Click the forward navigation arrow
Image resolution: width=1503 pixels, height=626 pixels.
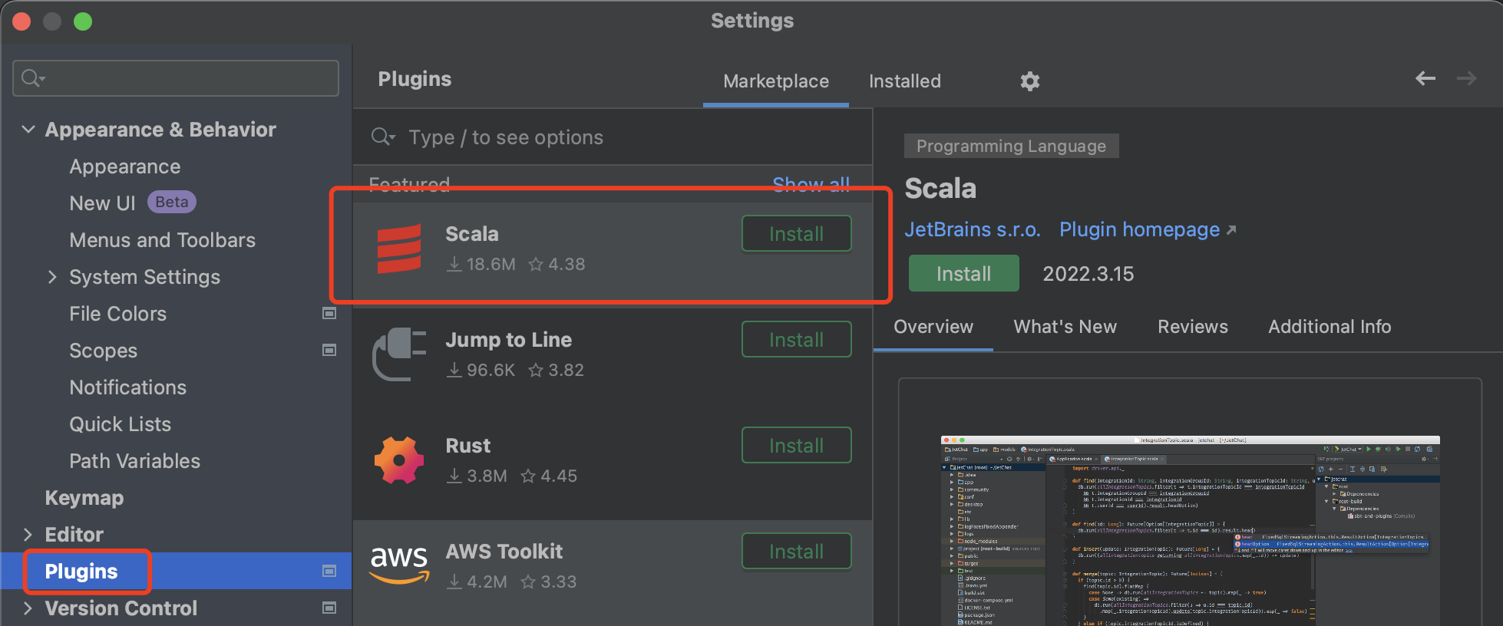click(1466, 78)
